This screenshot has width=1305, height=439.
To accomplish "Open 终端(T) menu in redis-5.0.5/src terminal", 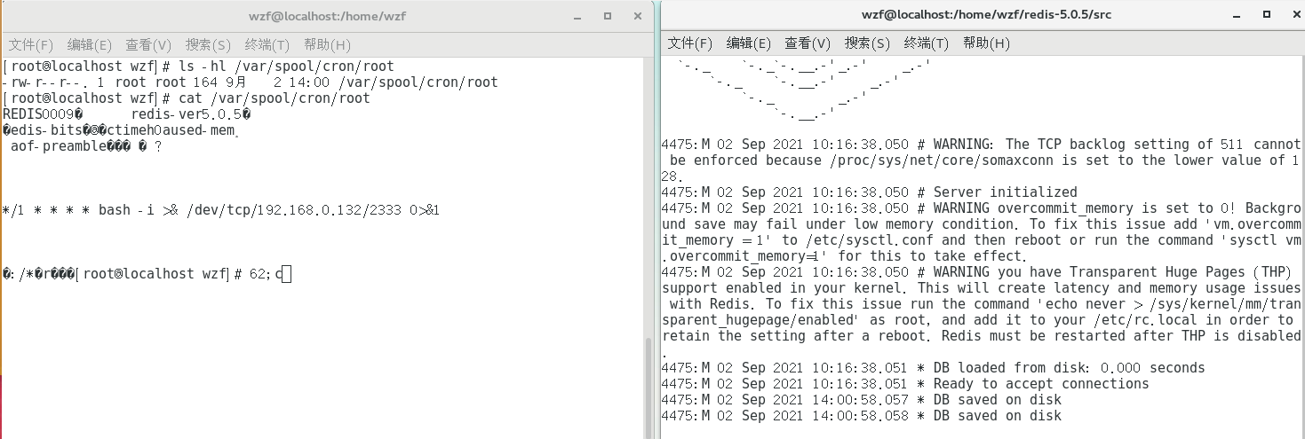I will pyautogui.click(x=927, y=43).
